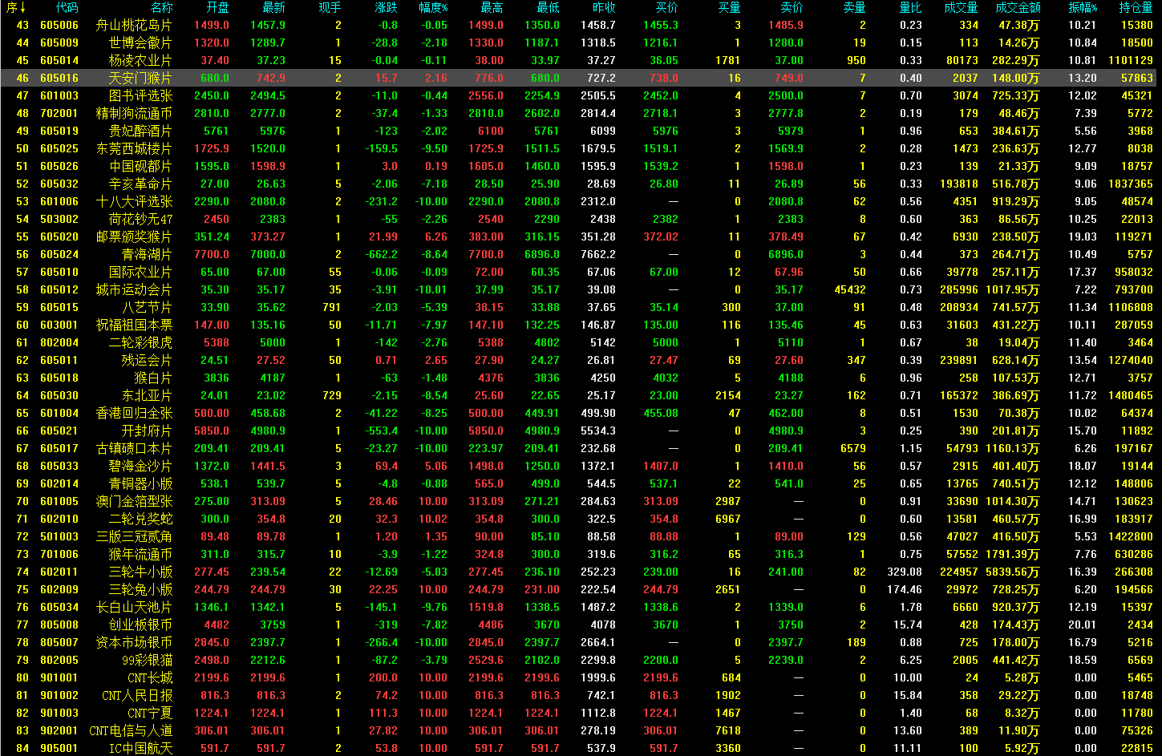Select the 祝福祖国本票 row name
This screenshot has height=756, width=1162.
pyautogui.click(x=134, y=325)
